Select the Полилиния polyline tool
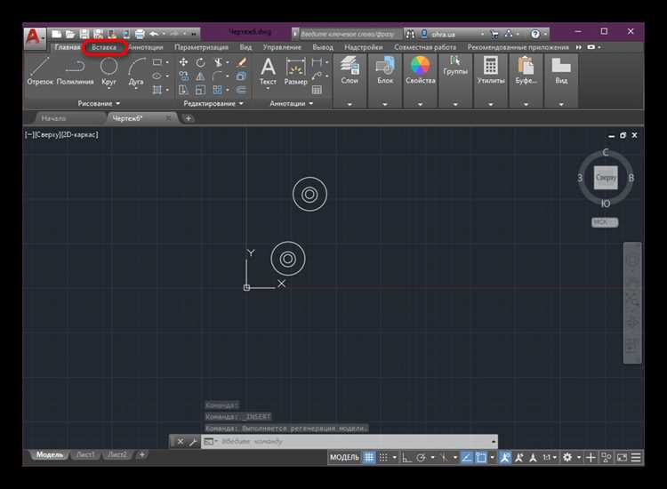This screenshot has width=667, height=489. [x=75, y=70]
